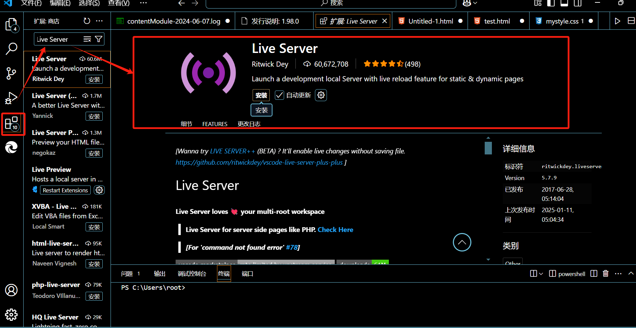Maximize the panel using the chevron

tap(631, 273)
